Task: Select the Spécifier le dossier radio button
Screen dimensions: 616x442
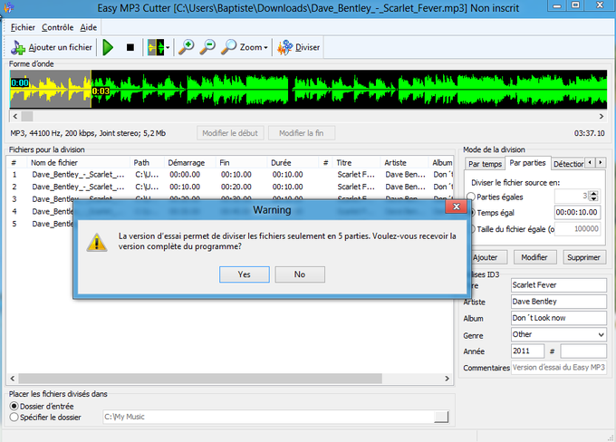Action: tap(14, 417)
